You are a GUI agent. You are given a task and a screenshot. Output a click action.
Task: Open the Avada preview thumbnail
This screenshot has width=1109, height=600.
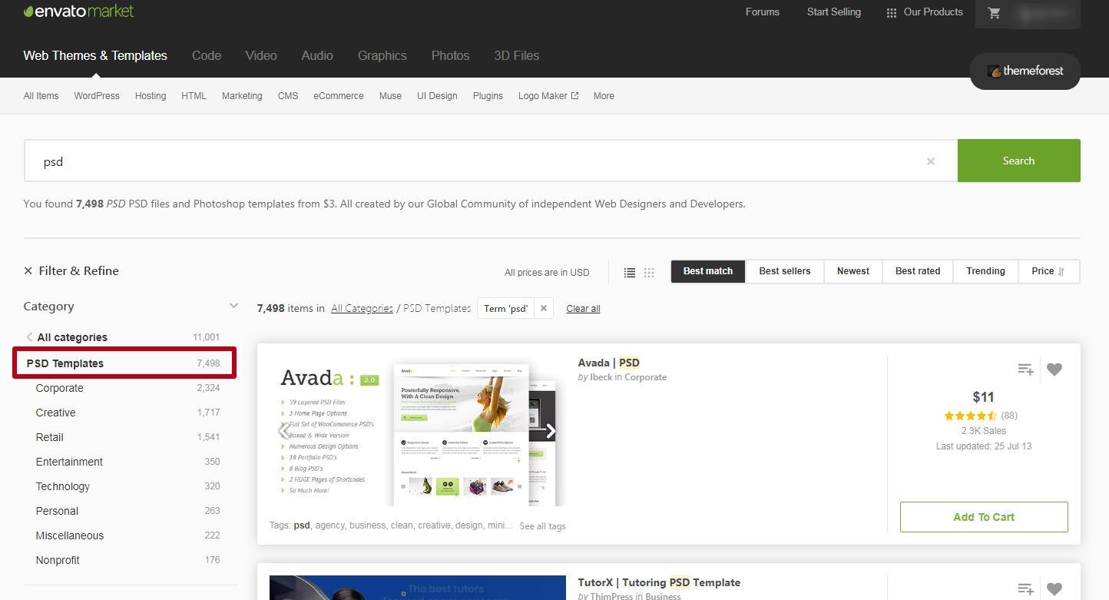[x=417, y=431]
